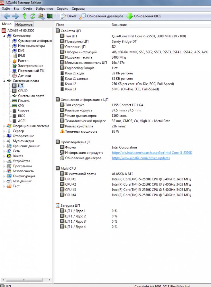Switch to the Меню tab
Screen dimensions: 211x287
(x=7, y=24)
